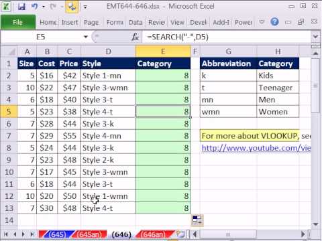Open the youtube.com hyperlink

pyautogui.click(x=256, y=148)
